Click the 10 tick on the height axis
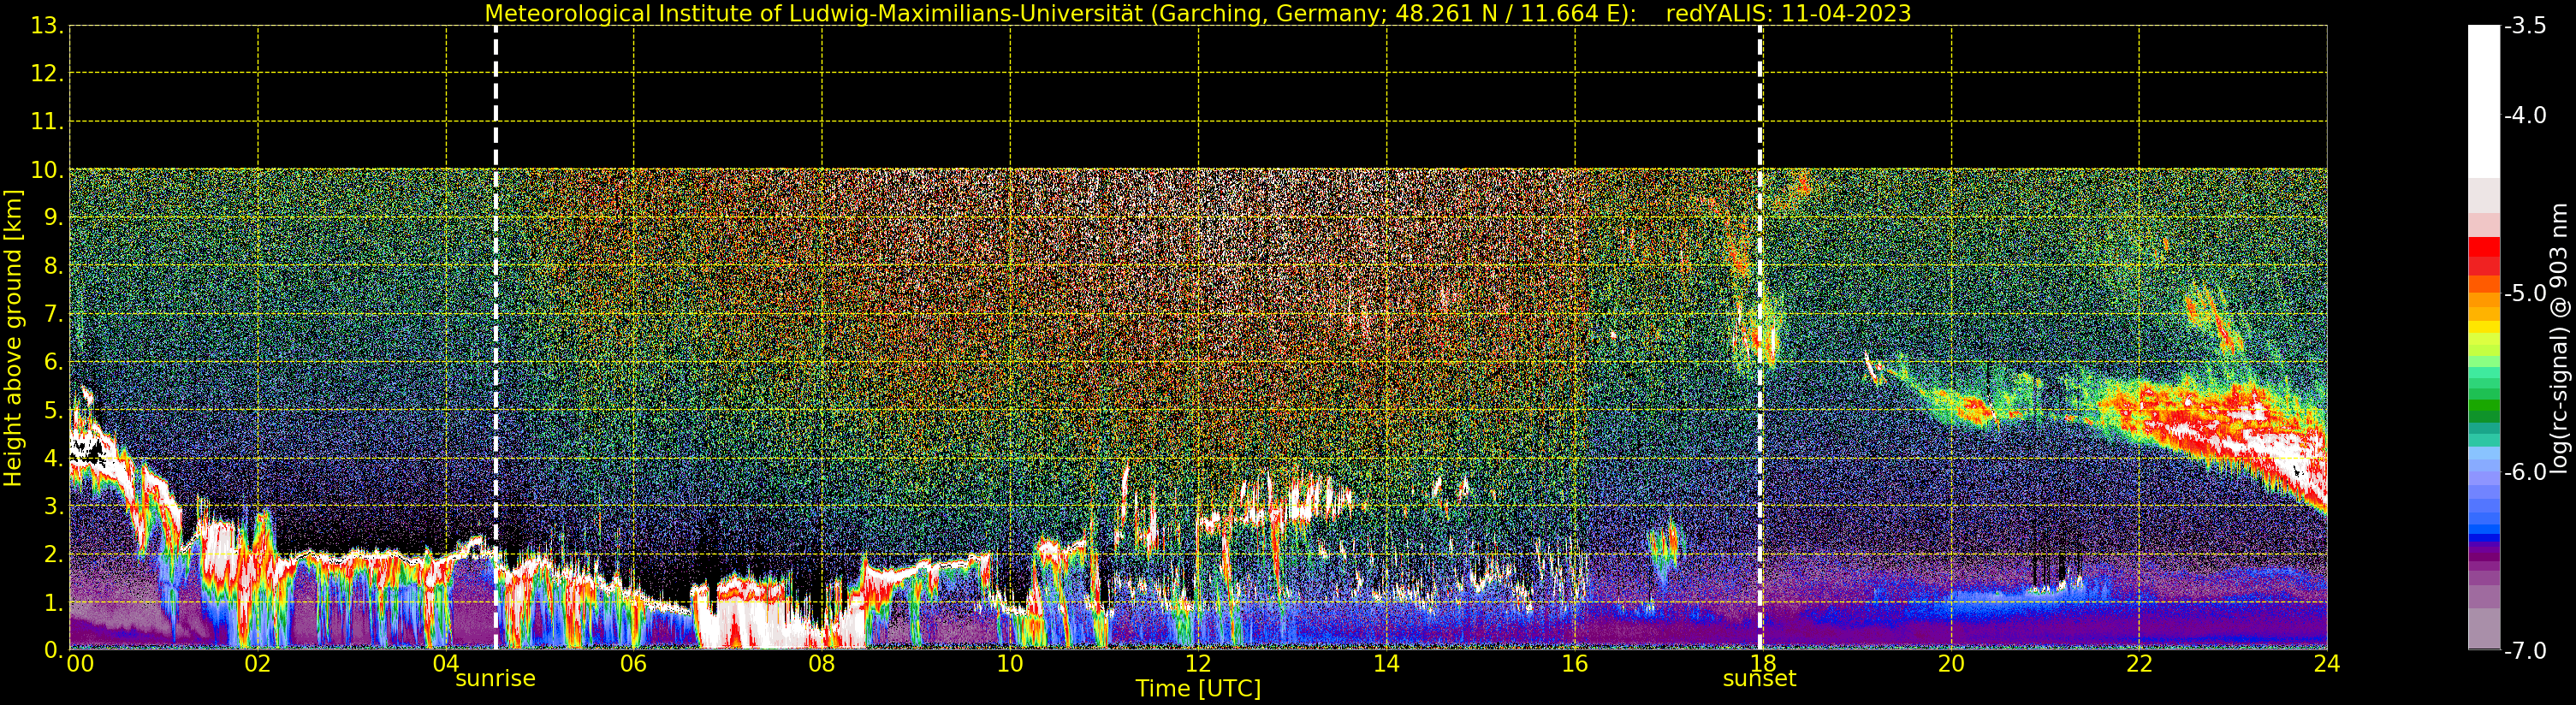 [x=45, y=170]
